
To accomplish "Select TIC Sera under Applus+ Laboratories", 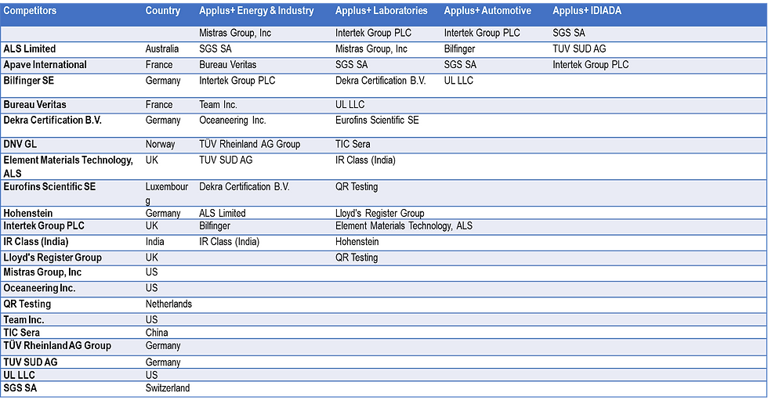I will (353, 144).
